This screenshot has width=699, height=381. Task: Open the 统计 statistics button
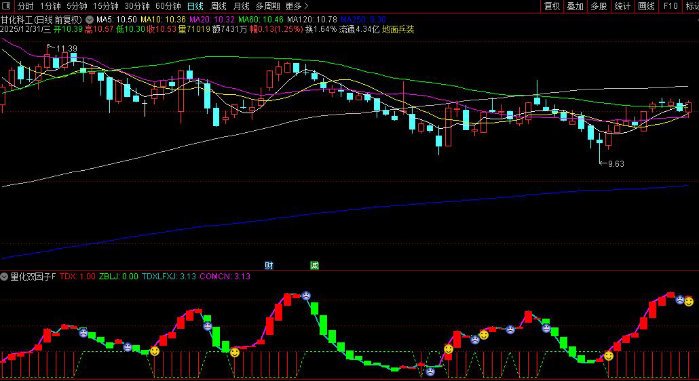[622, 6]
